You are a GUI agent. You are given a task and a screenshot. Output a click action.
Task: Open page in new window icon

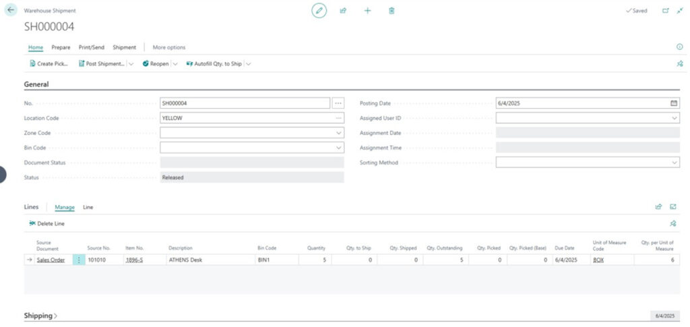(666, 11)
